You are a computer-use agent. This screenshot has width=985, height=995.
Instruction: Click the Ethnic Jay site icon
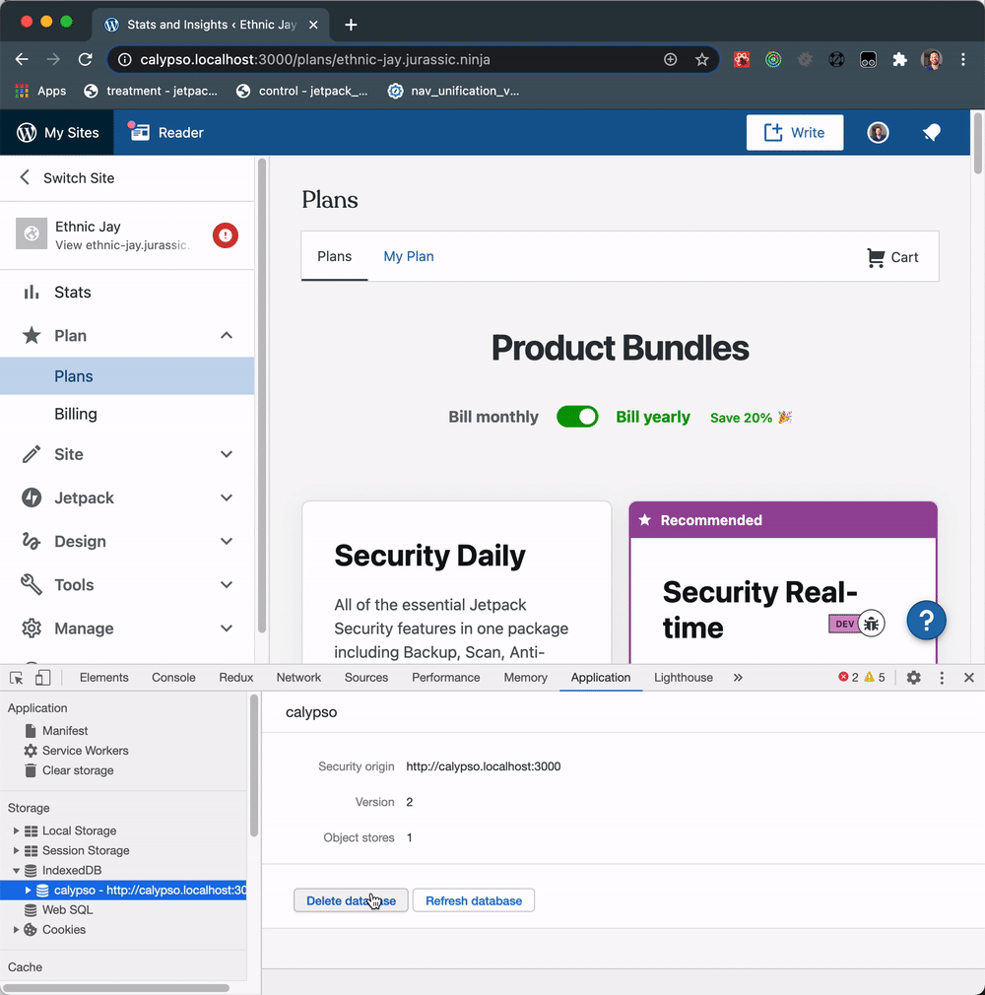pos(32,233)
